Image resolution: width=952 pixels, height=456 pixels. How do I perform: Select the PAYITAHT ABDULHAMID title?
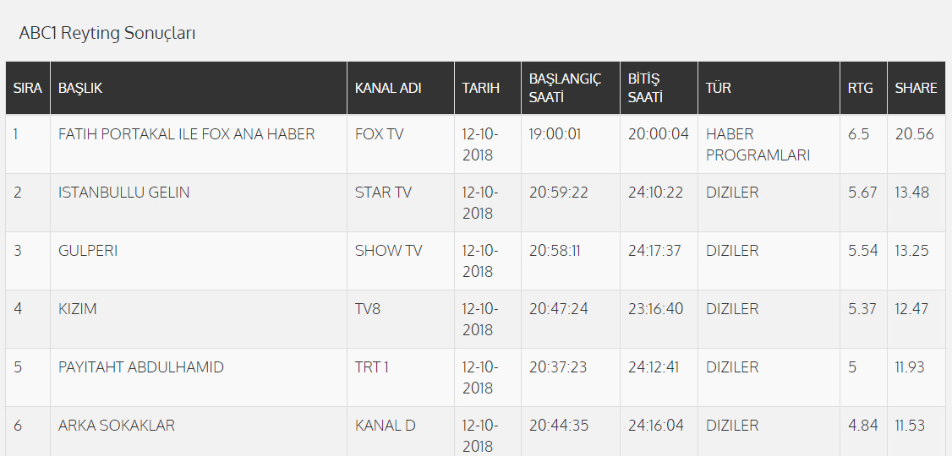[140, 367]
